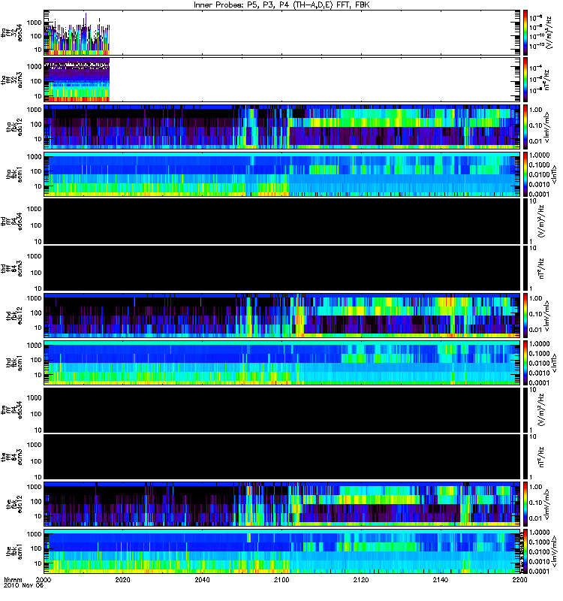Click the color bar of the fbk edc12 panel
This screenshot has height=601, width=563.
tap(525, 504)
